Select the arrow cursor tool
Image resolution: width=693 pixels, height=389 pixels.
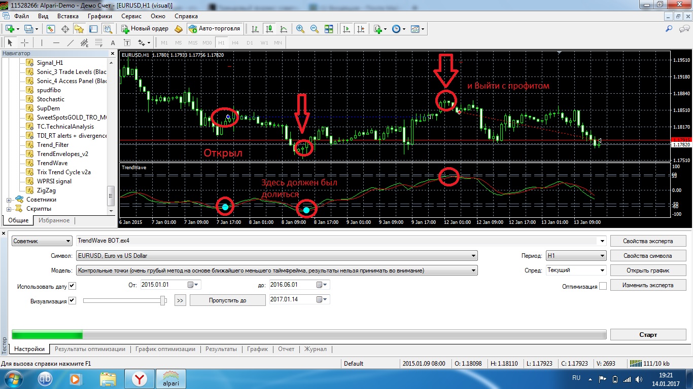(10, 43)
